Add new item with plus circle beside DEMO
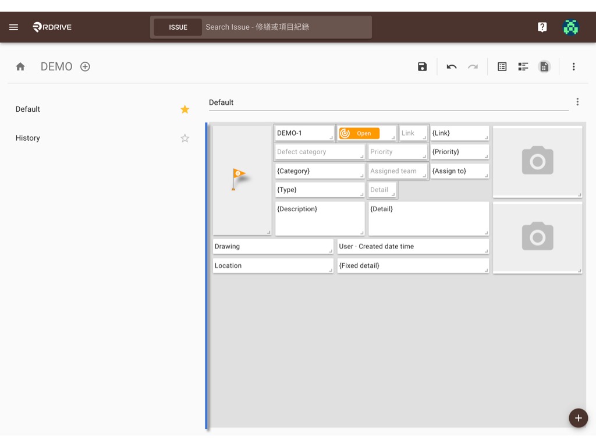 pos(85,66)
